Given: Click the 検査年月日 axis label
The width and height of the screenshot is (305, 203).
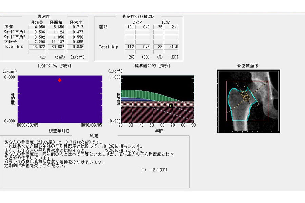Looking at the screenshot, I should [x=59, y=131].
